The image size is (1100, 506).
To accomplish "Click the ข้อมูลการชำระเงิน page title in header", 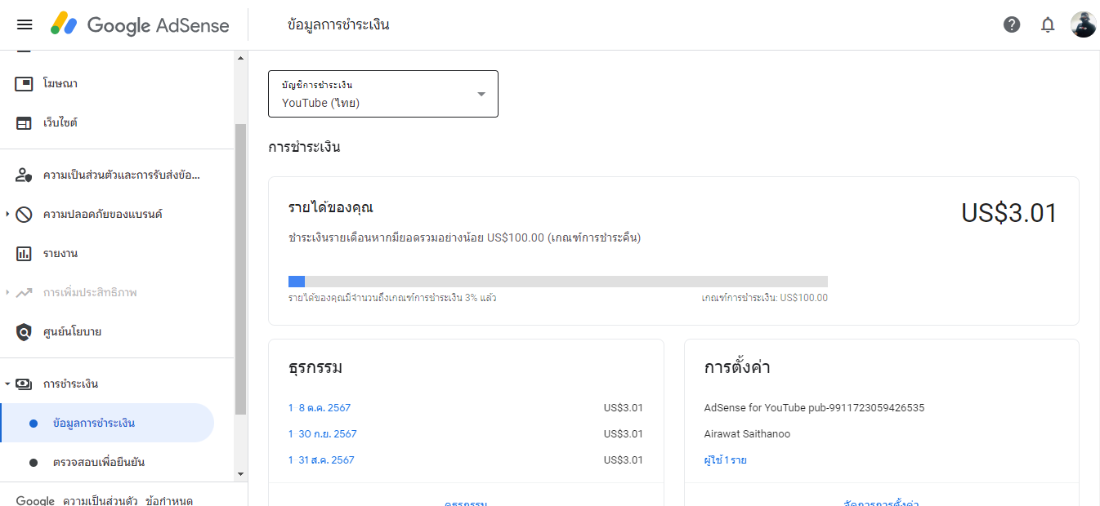I will tap(338, 24).
